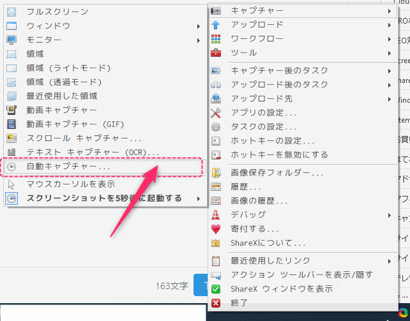Click the 領域 region icon
Viewport: 410px width, 321px height.
[11, 54]
